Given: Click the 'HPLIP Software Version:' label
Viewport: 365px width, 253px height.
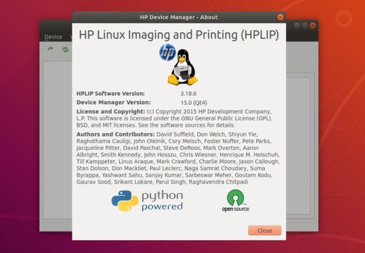Looking at the screenshot, I should click(x=111, y=93).
